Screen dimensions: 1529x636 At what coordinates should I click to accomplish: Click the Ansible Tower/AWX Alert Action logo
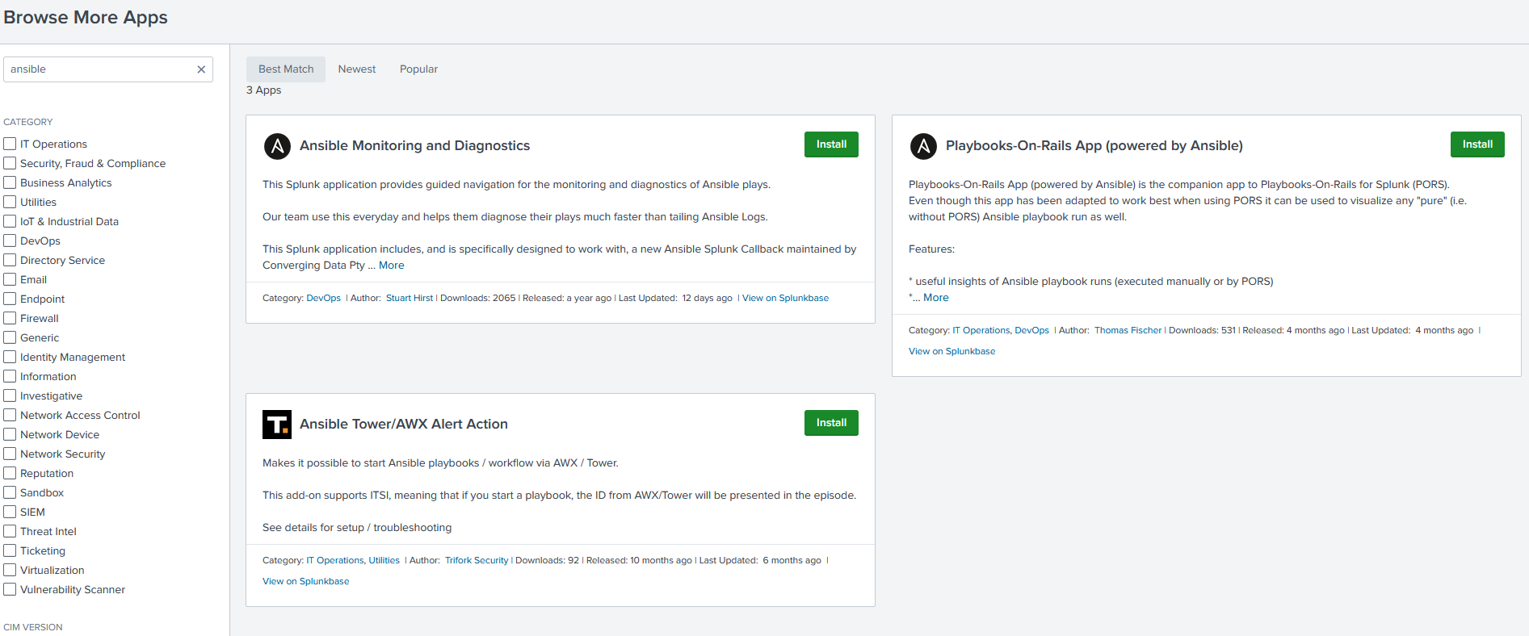[x=277, y=425]
